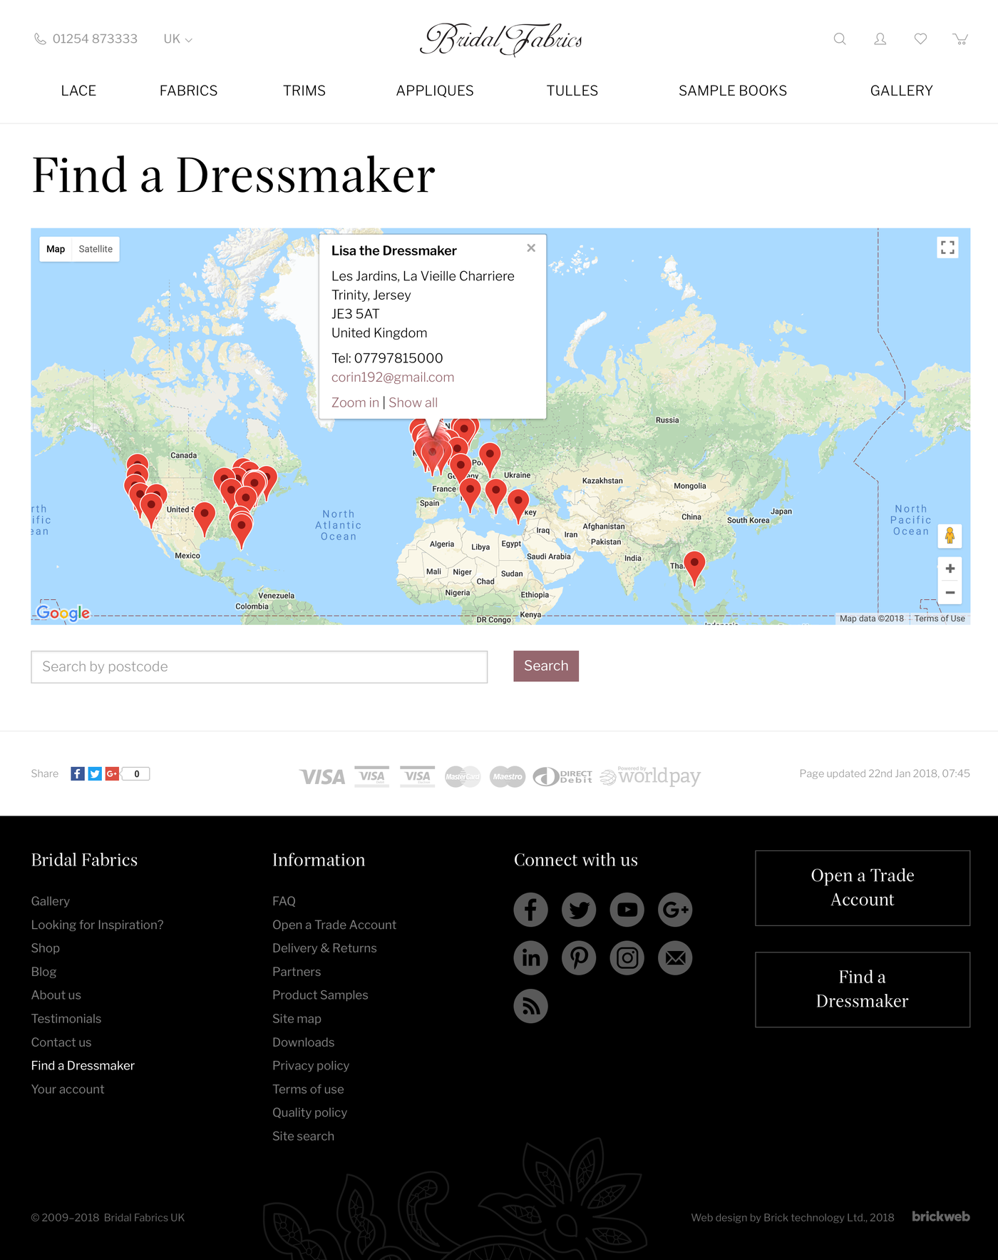Click the Show all link in popup
Viewport: 998px width, 1260px height.
413,402
